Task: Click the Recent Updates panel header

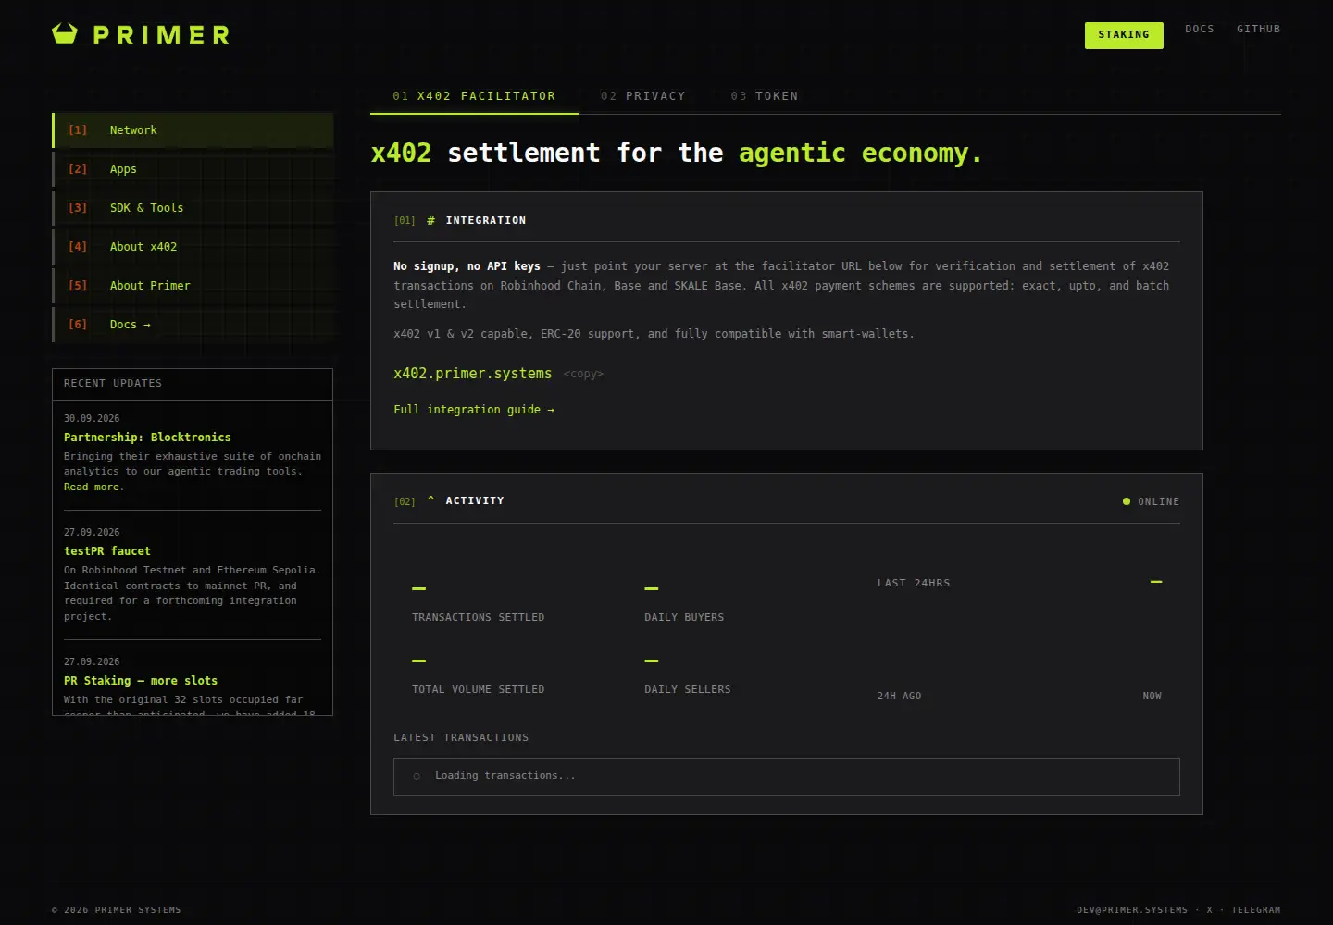Action: pyautogui.click(x=193, y=384)
